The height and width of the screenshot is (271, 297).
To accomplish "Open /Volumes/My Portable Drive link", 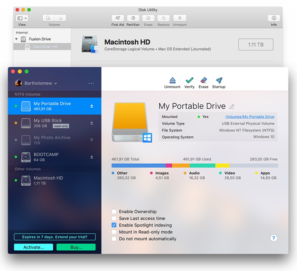I will click(x=250, y=117).
